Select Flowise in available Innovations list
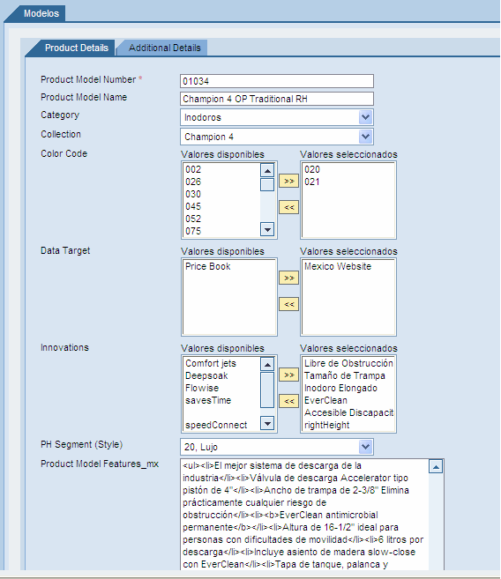Image resolution: width=501 pixels, height=579 pixels. pyautogui.click(x=202, y=388)
